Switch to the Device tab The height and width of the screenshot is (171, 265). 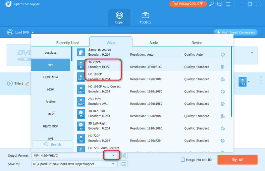point(197,43)
